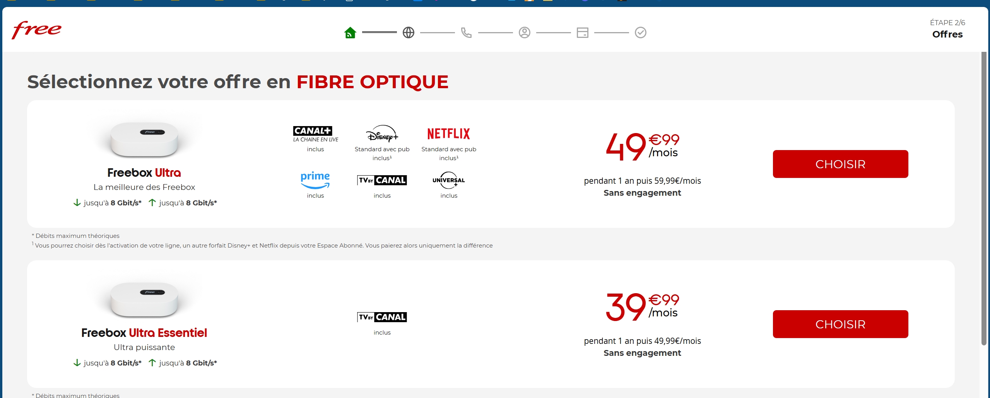990x398 pixels.
Task: Click the page vertical scrollbar
Action: (x=984, y=197)
